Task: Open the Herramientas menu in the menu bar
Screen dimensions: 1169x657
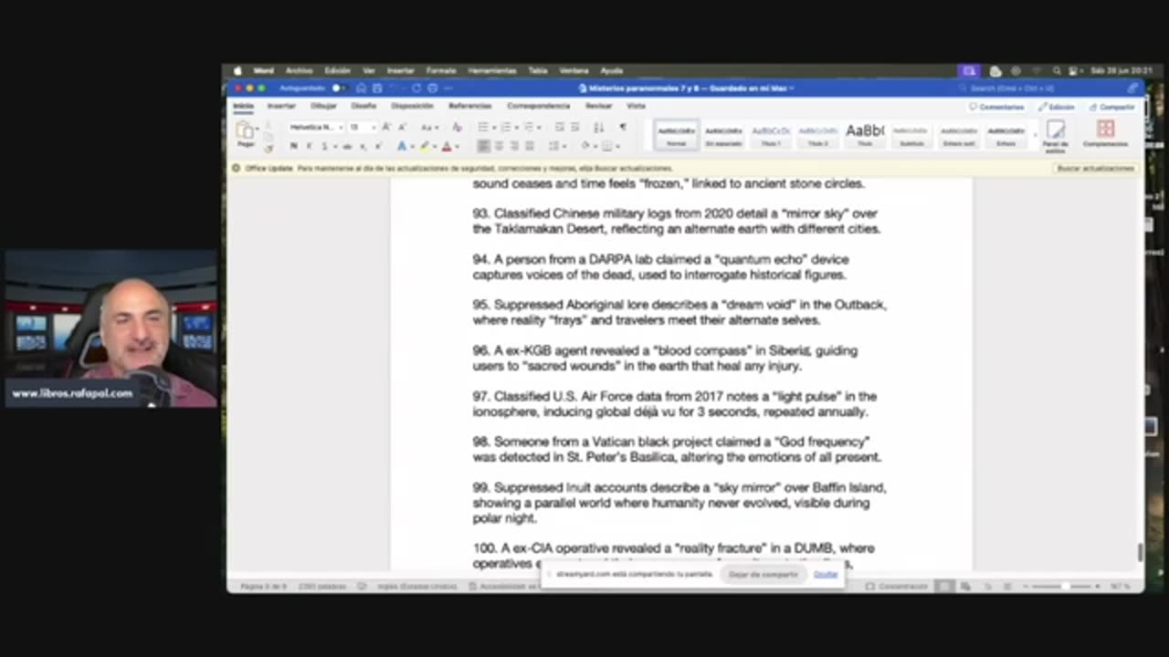Action: pyautogui.click(x=492, y=71)
